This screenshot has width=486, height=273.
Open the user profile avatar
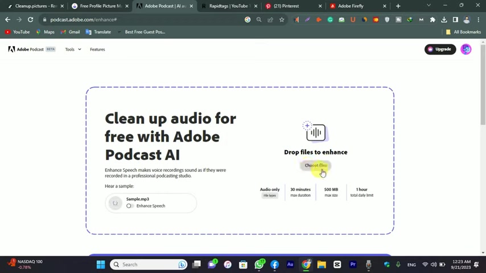pos(466,49)
